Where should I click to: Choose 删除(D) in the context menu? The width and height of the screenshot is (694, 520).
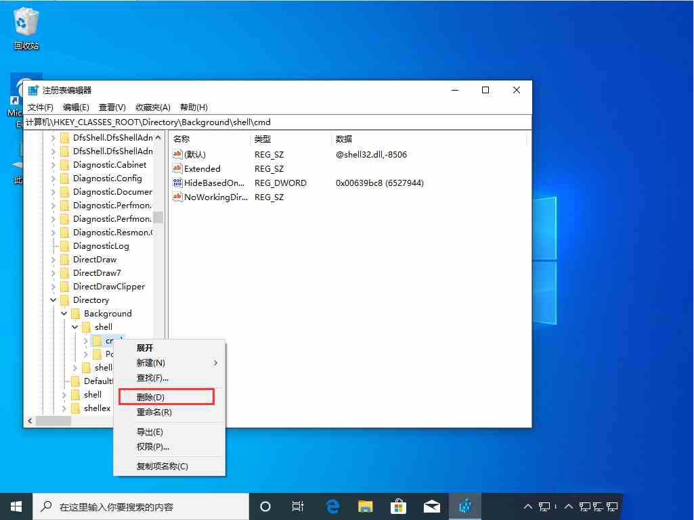[169, 397]
